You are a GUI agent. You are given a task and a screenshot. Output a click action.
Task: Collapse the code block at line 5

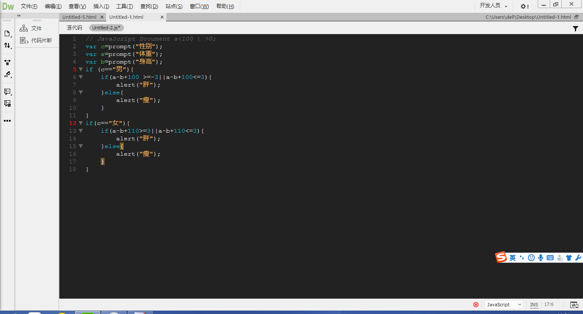coord(81,70)
